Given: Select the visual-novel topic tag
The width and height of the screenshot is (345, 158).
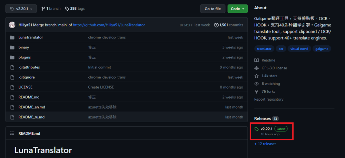Looking at the screenshot, I should [299, 49].
